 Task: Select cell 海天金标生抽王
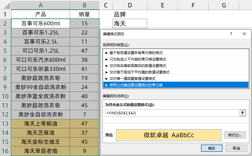click(40, 142)
